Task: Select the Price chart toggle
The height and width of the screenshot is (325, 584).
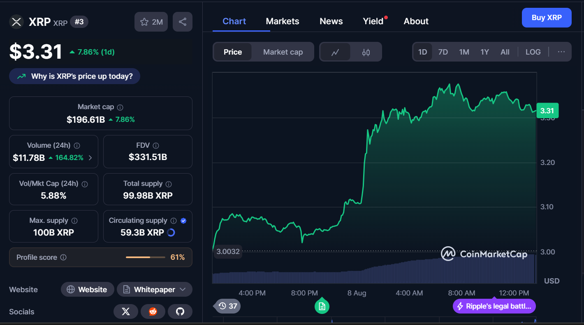Action: 233,52
